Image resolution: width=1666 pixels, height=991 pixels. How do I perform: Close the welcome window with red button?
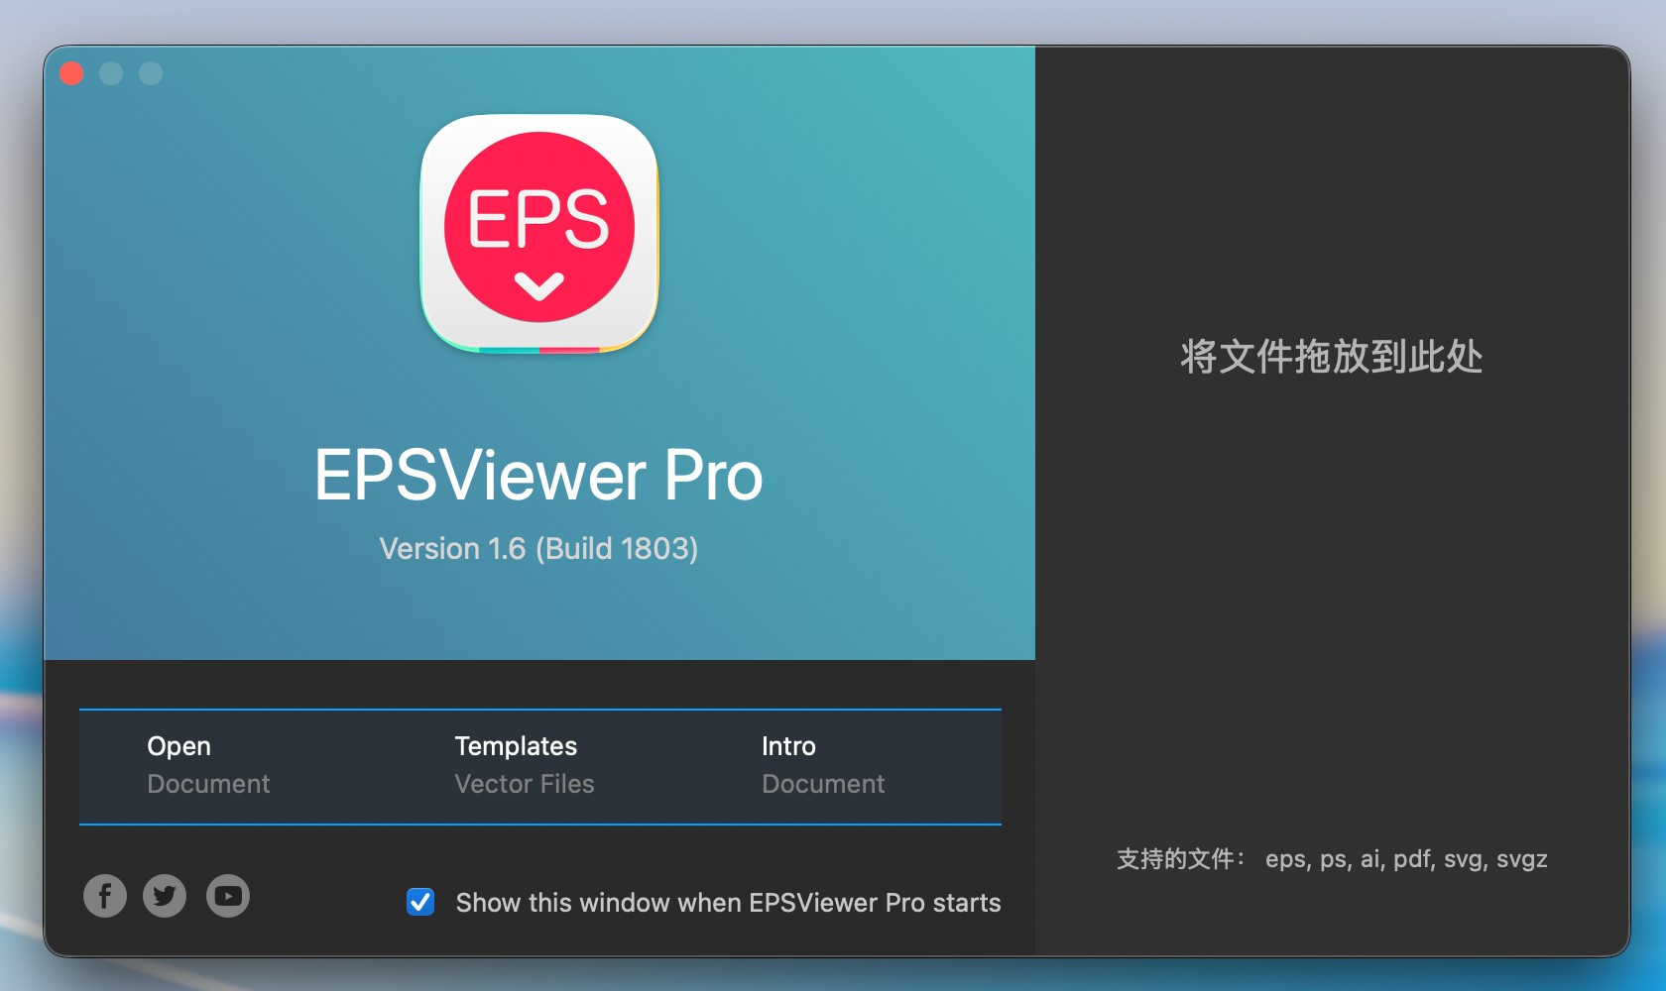click(x=71, y=73)
